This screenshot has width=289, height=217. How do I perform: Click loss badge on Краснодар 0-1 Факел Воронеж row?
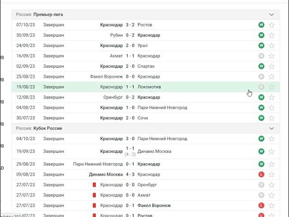click(261, 205)
